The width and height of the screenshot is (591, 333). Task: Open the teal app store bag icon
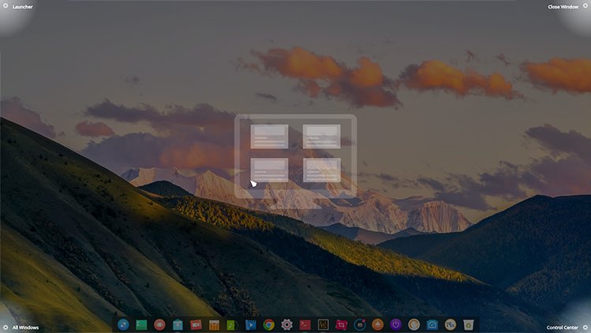pos(178,324)
